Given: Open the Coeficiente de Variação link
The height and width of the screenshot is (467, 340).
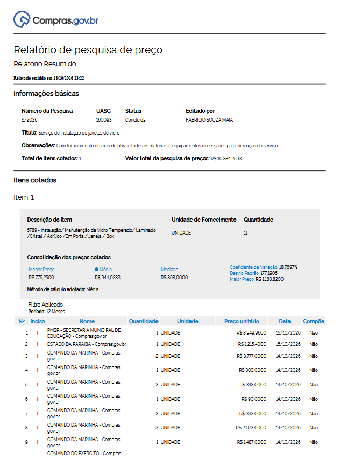Looking at the screenshot, I should [x=254, y=267].
